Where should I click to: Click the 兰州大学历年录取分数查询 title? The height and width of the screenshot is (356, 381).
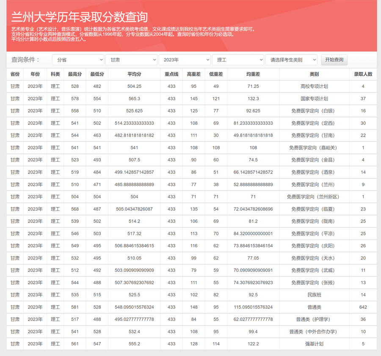click(80, 17)
